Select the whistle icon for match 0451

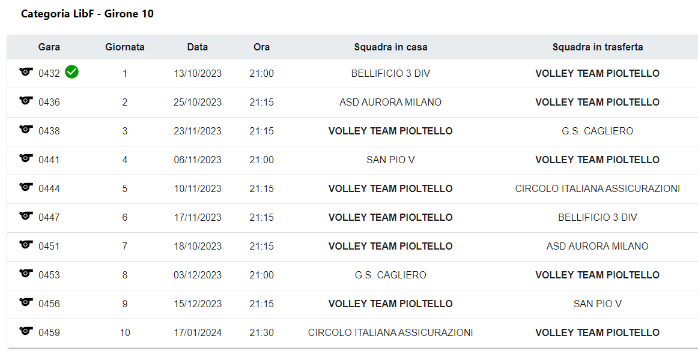click(26, 245)
